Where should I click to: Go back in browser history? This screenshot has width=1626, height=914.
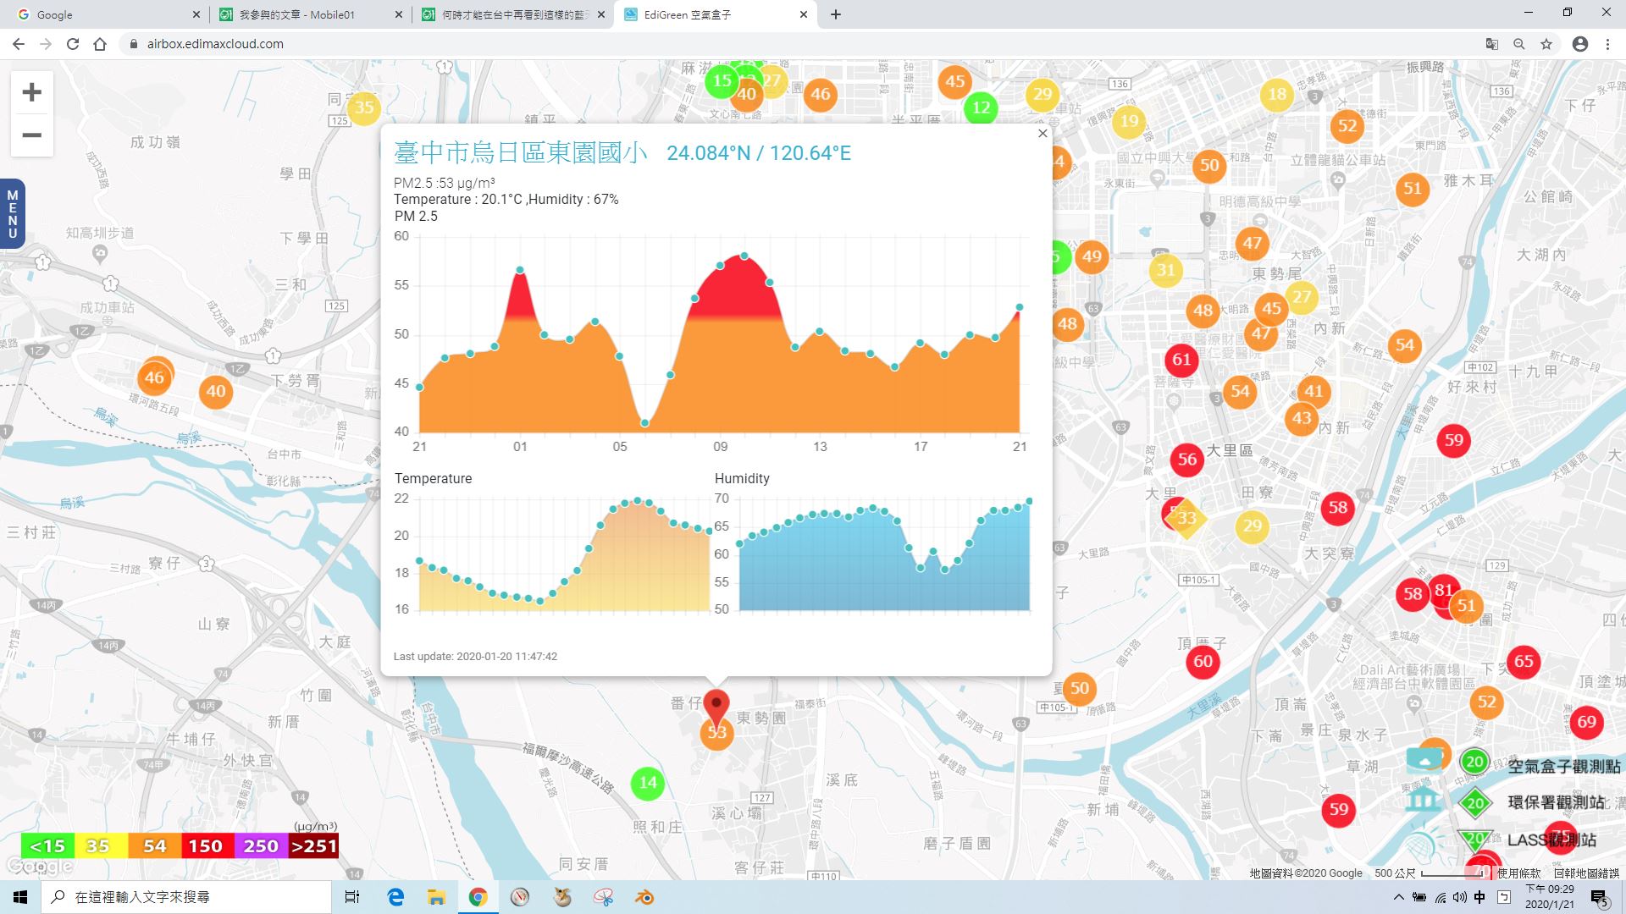coord(19,44)
